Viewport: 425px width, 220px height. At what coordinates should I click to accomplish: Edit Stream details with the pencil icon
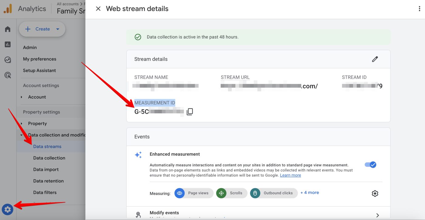click(375, 59)
